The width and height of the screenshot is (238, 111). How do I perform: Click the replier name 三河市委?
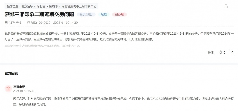(19, 87)
